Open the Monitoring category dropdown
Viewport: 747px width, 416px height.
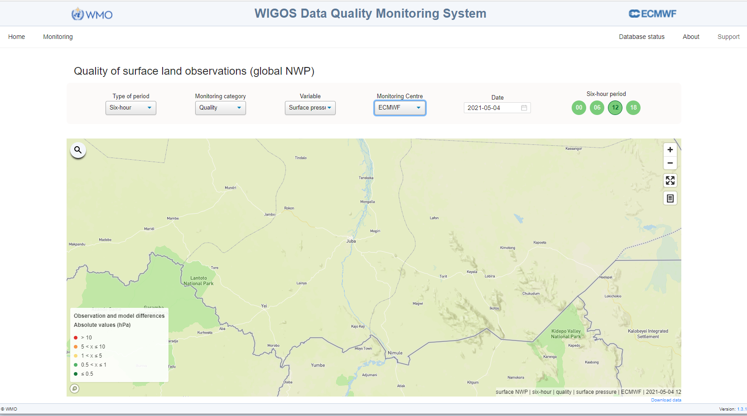(x=221, y=108)
